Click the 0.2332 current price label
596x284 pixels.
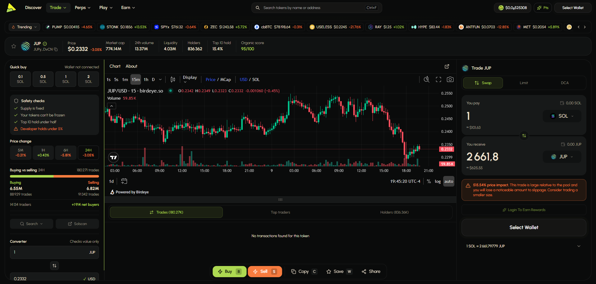[x=447, y=149]
